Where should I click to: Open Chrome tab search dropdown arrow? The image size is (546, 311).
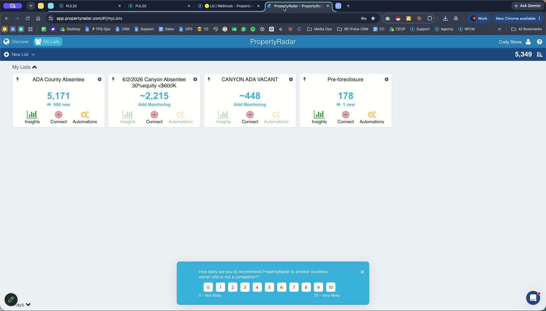coord(31,6)
